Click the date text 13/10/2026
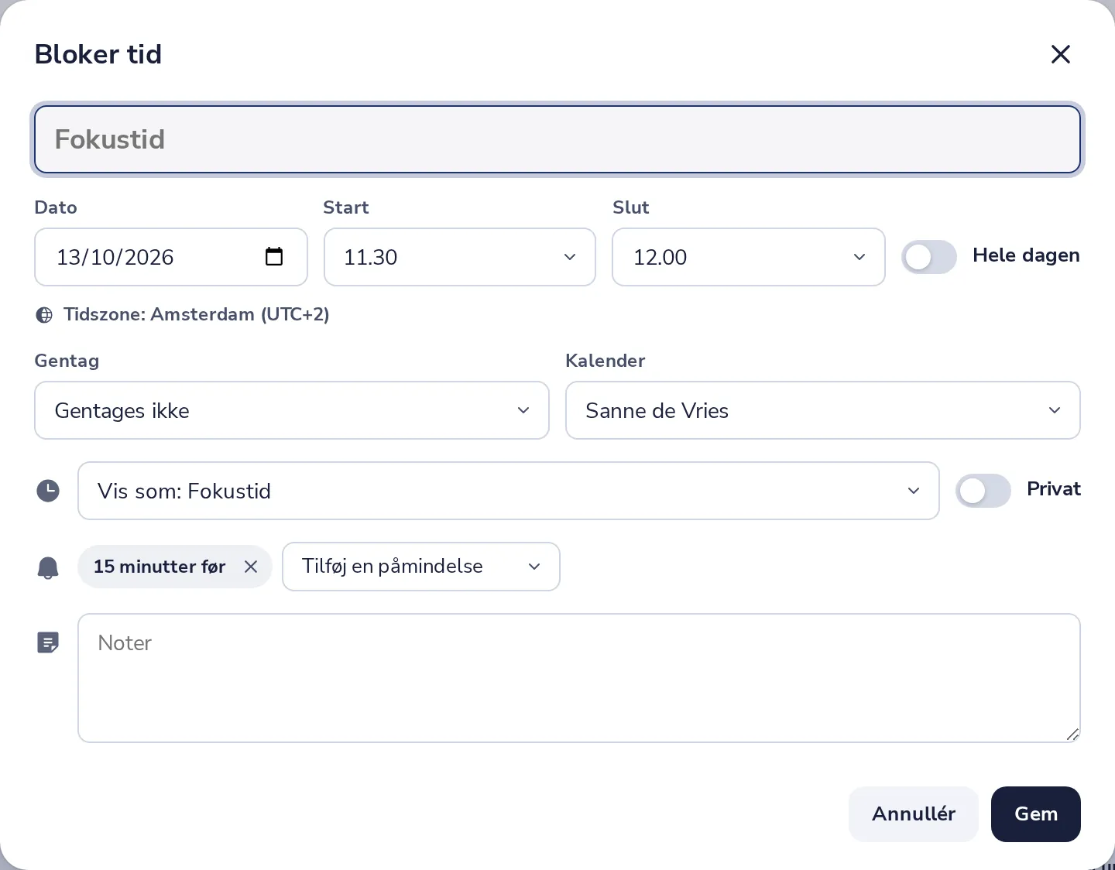 pyautogui.click(x=115, y=257)
